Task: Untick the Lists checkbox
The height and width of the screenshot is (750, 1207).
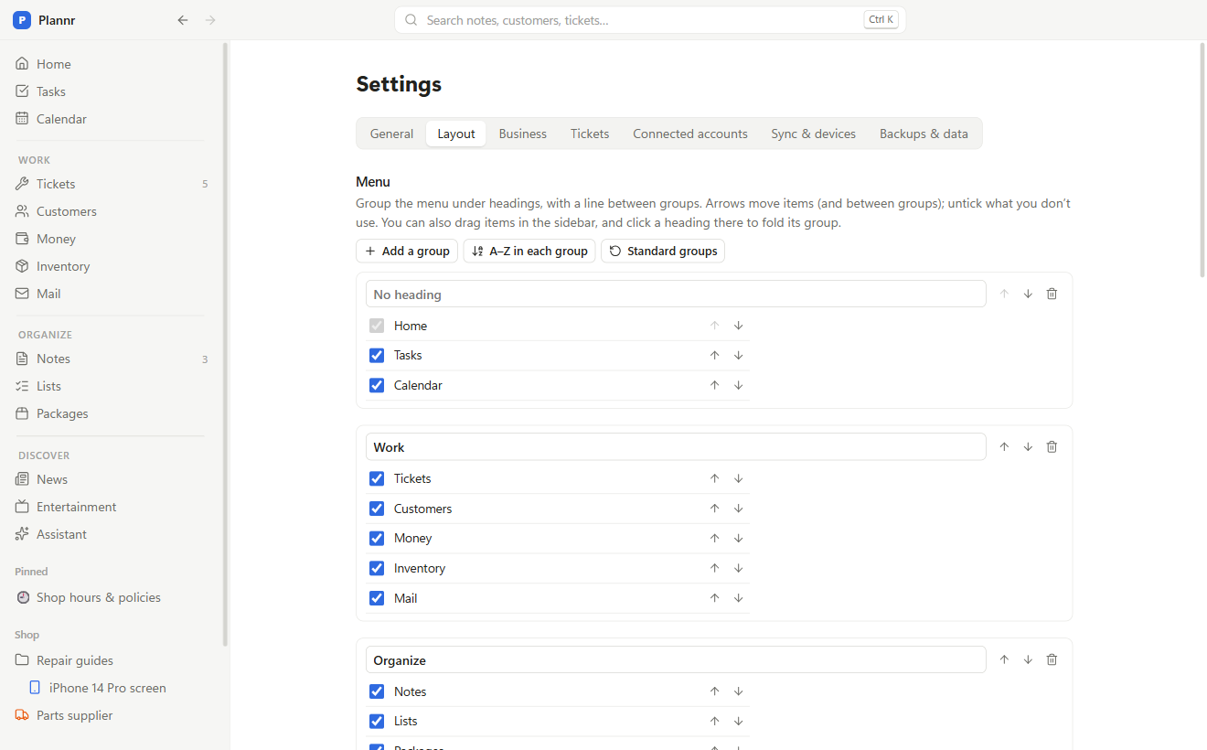Action: pyautogui.click(x=377, y=721)
